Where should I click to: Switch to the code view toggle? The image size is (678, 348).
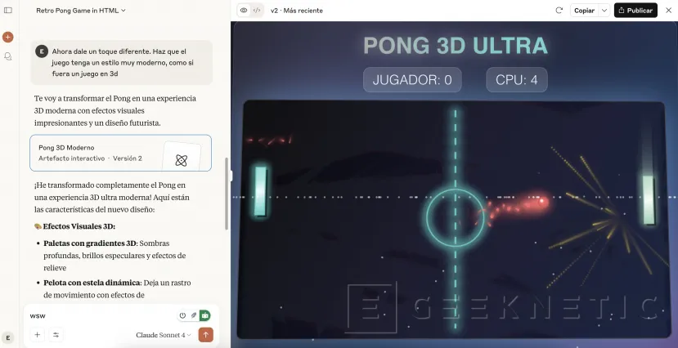coord(257,11)
